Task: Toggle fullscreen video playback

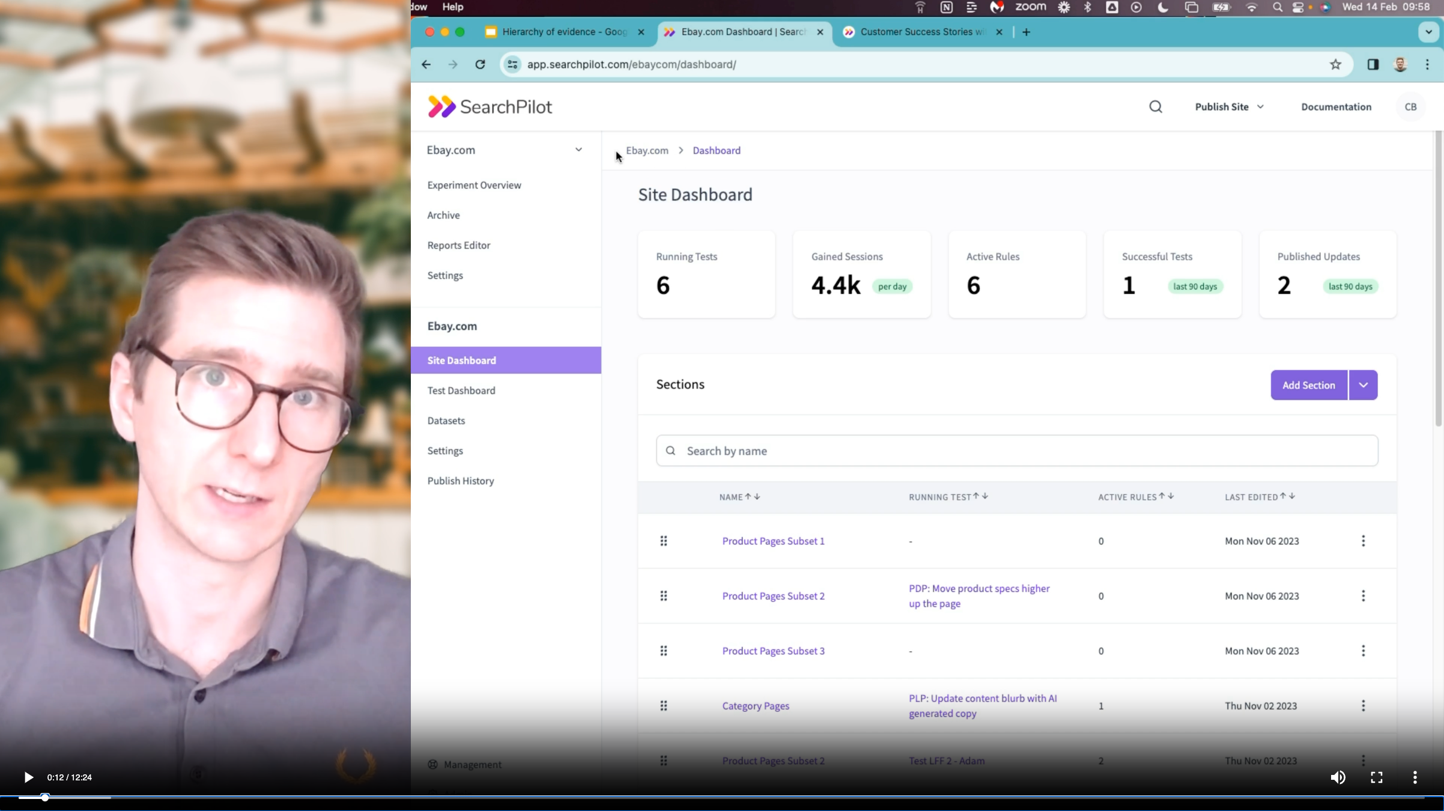Action: (x=1376, y=777)
